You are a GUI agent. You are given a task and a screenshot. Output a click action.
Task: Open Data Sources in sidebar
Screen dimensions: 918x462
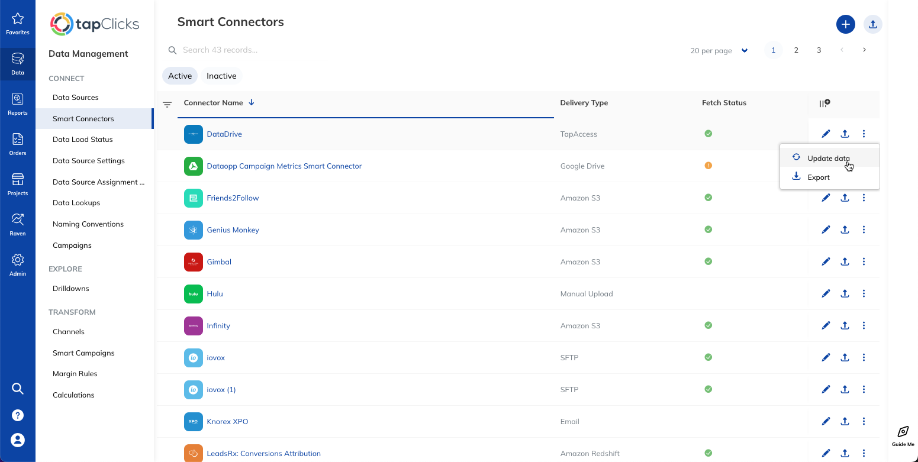76,98
